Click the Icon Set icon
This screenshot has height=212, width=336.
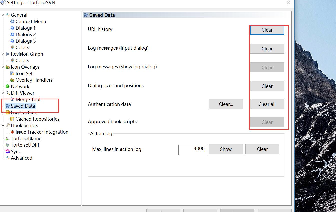[12, 74]
